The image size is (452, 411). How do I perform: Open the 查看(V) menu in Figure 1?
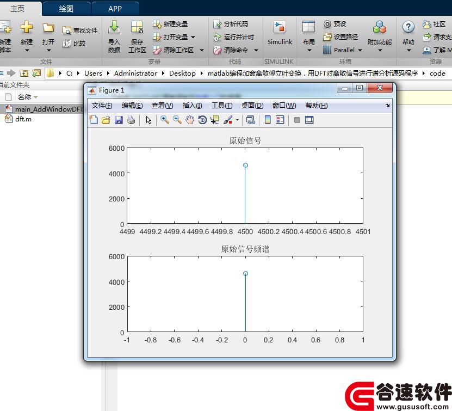(162, 106)
